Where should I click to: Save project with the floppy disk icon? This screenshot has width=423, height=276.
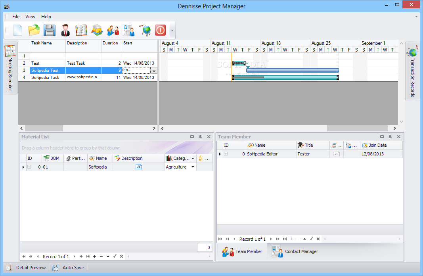click(x=50, y=30)
